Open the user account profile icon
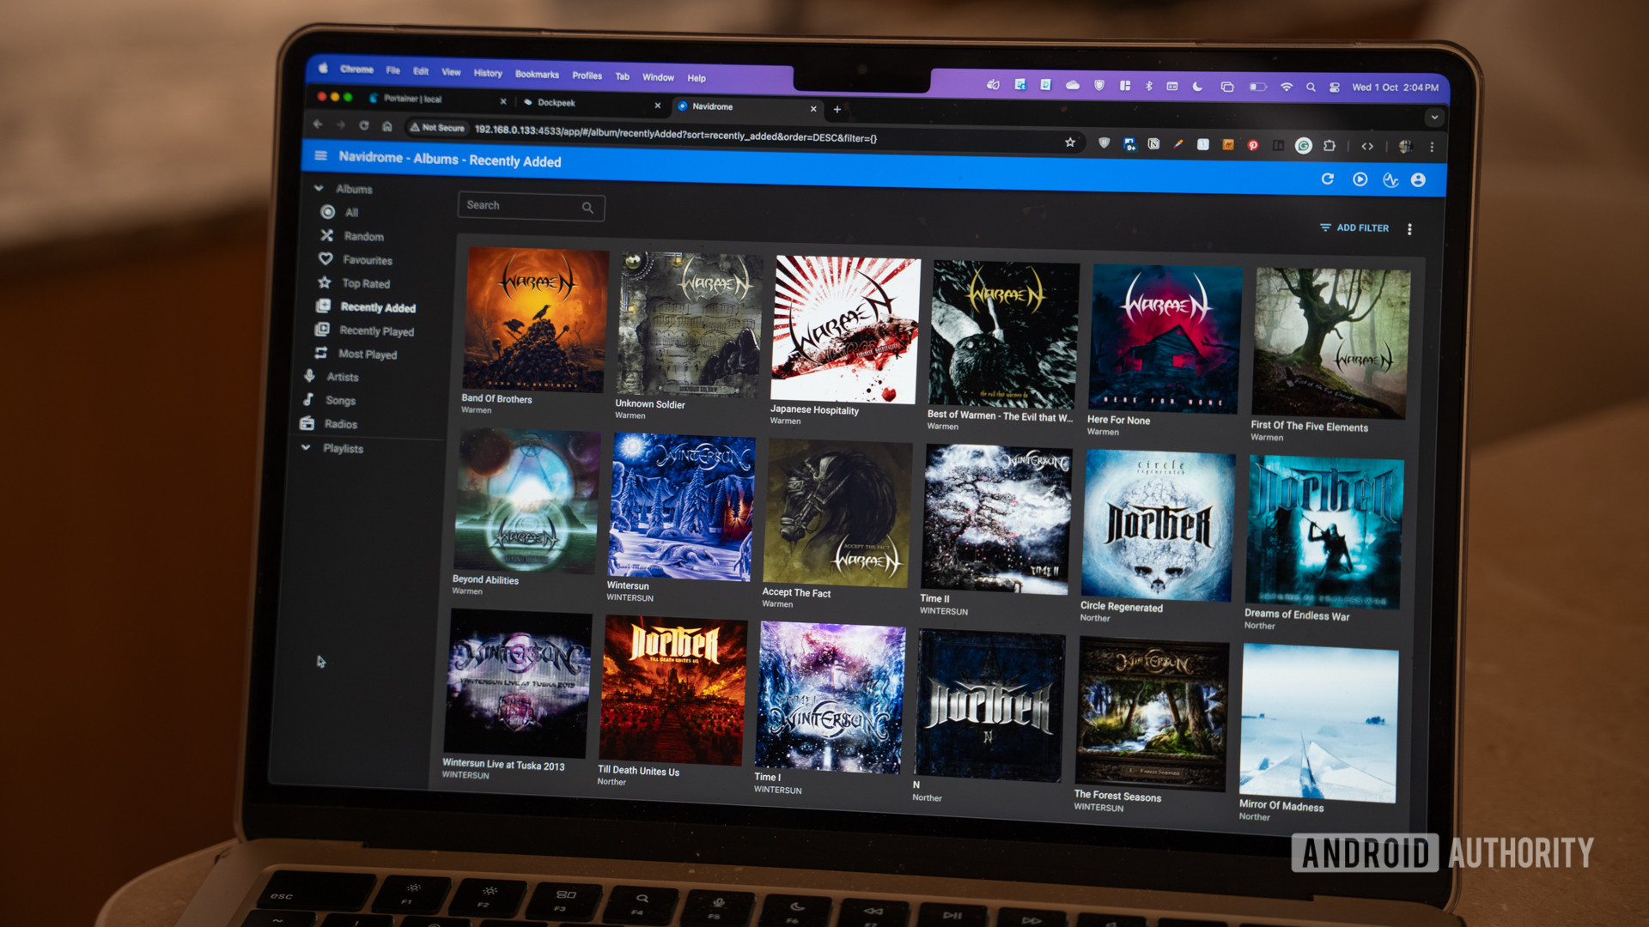This screenshot has height=927, width=1649. coord(1418,179)
